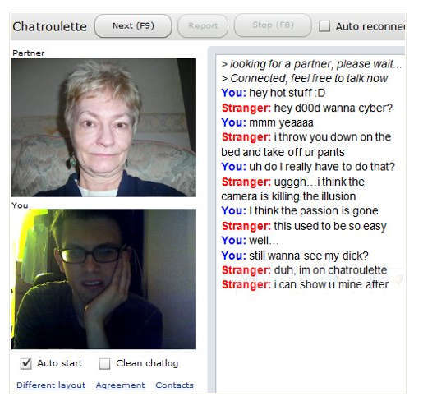437x410 pixels.
Task: Open the Different layout link
Action: click(x=51, y=385)
